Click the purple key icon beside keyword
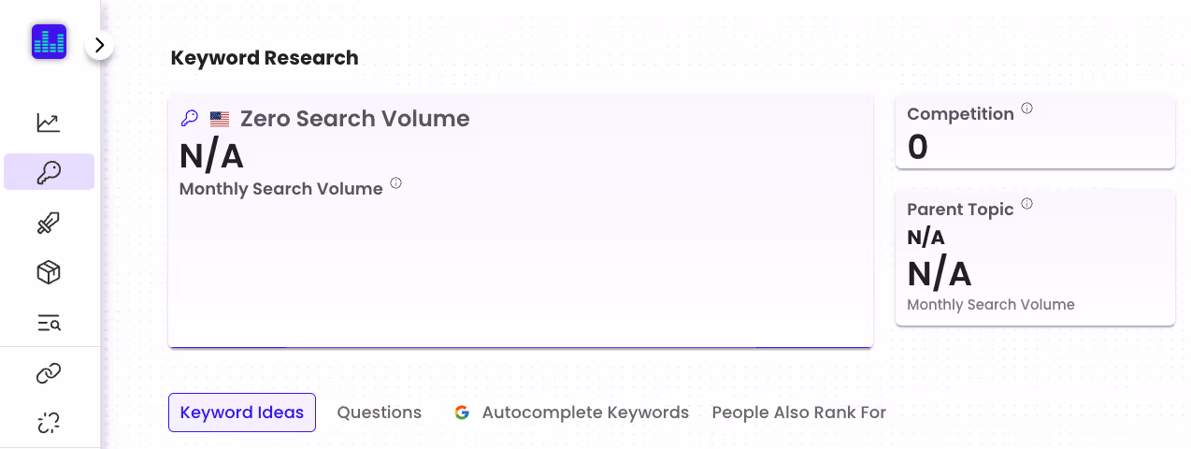 (190, 119)
